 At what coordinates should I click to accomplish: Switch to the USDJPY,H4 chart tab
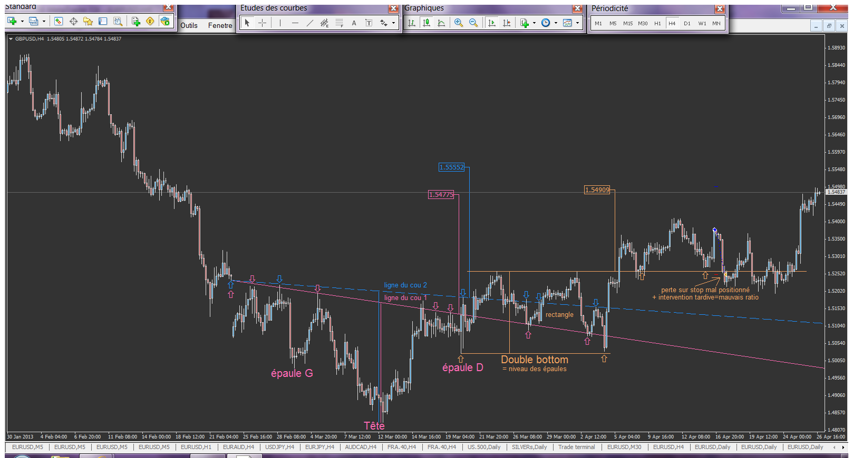coord(279,447)
